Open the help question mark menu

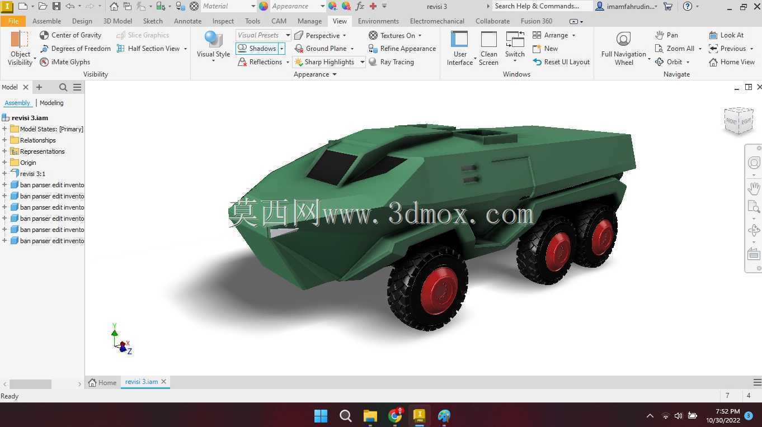coord(688,6)
